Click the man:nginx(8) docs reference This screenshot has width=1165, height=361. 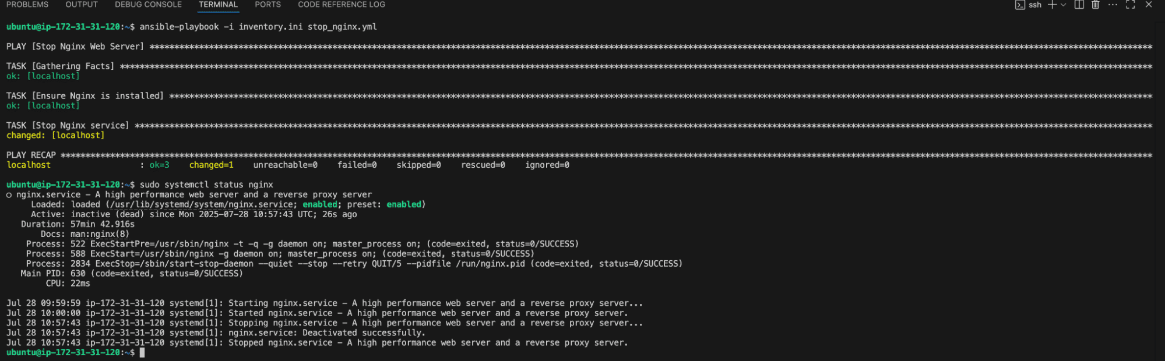100,234
